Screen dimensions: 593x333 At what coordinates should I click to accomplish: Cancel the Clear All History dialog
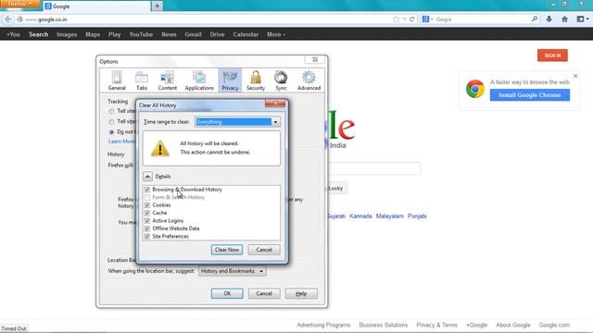click(x=264, y=250)
